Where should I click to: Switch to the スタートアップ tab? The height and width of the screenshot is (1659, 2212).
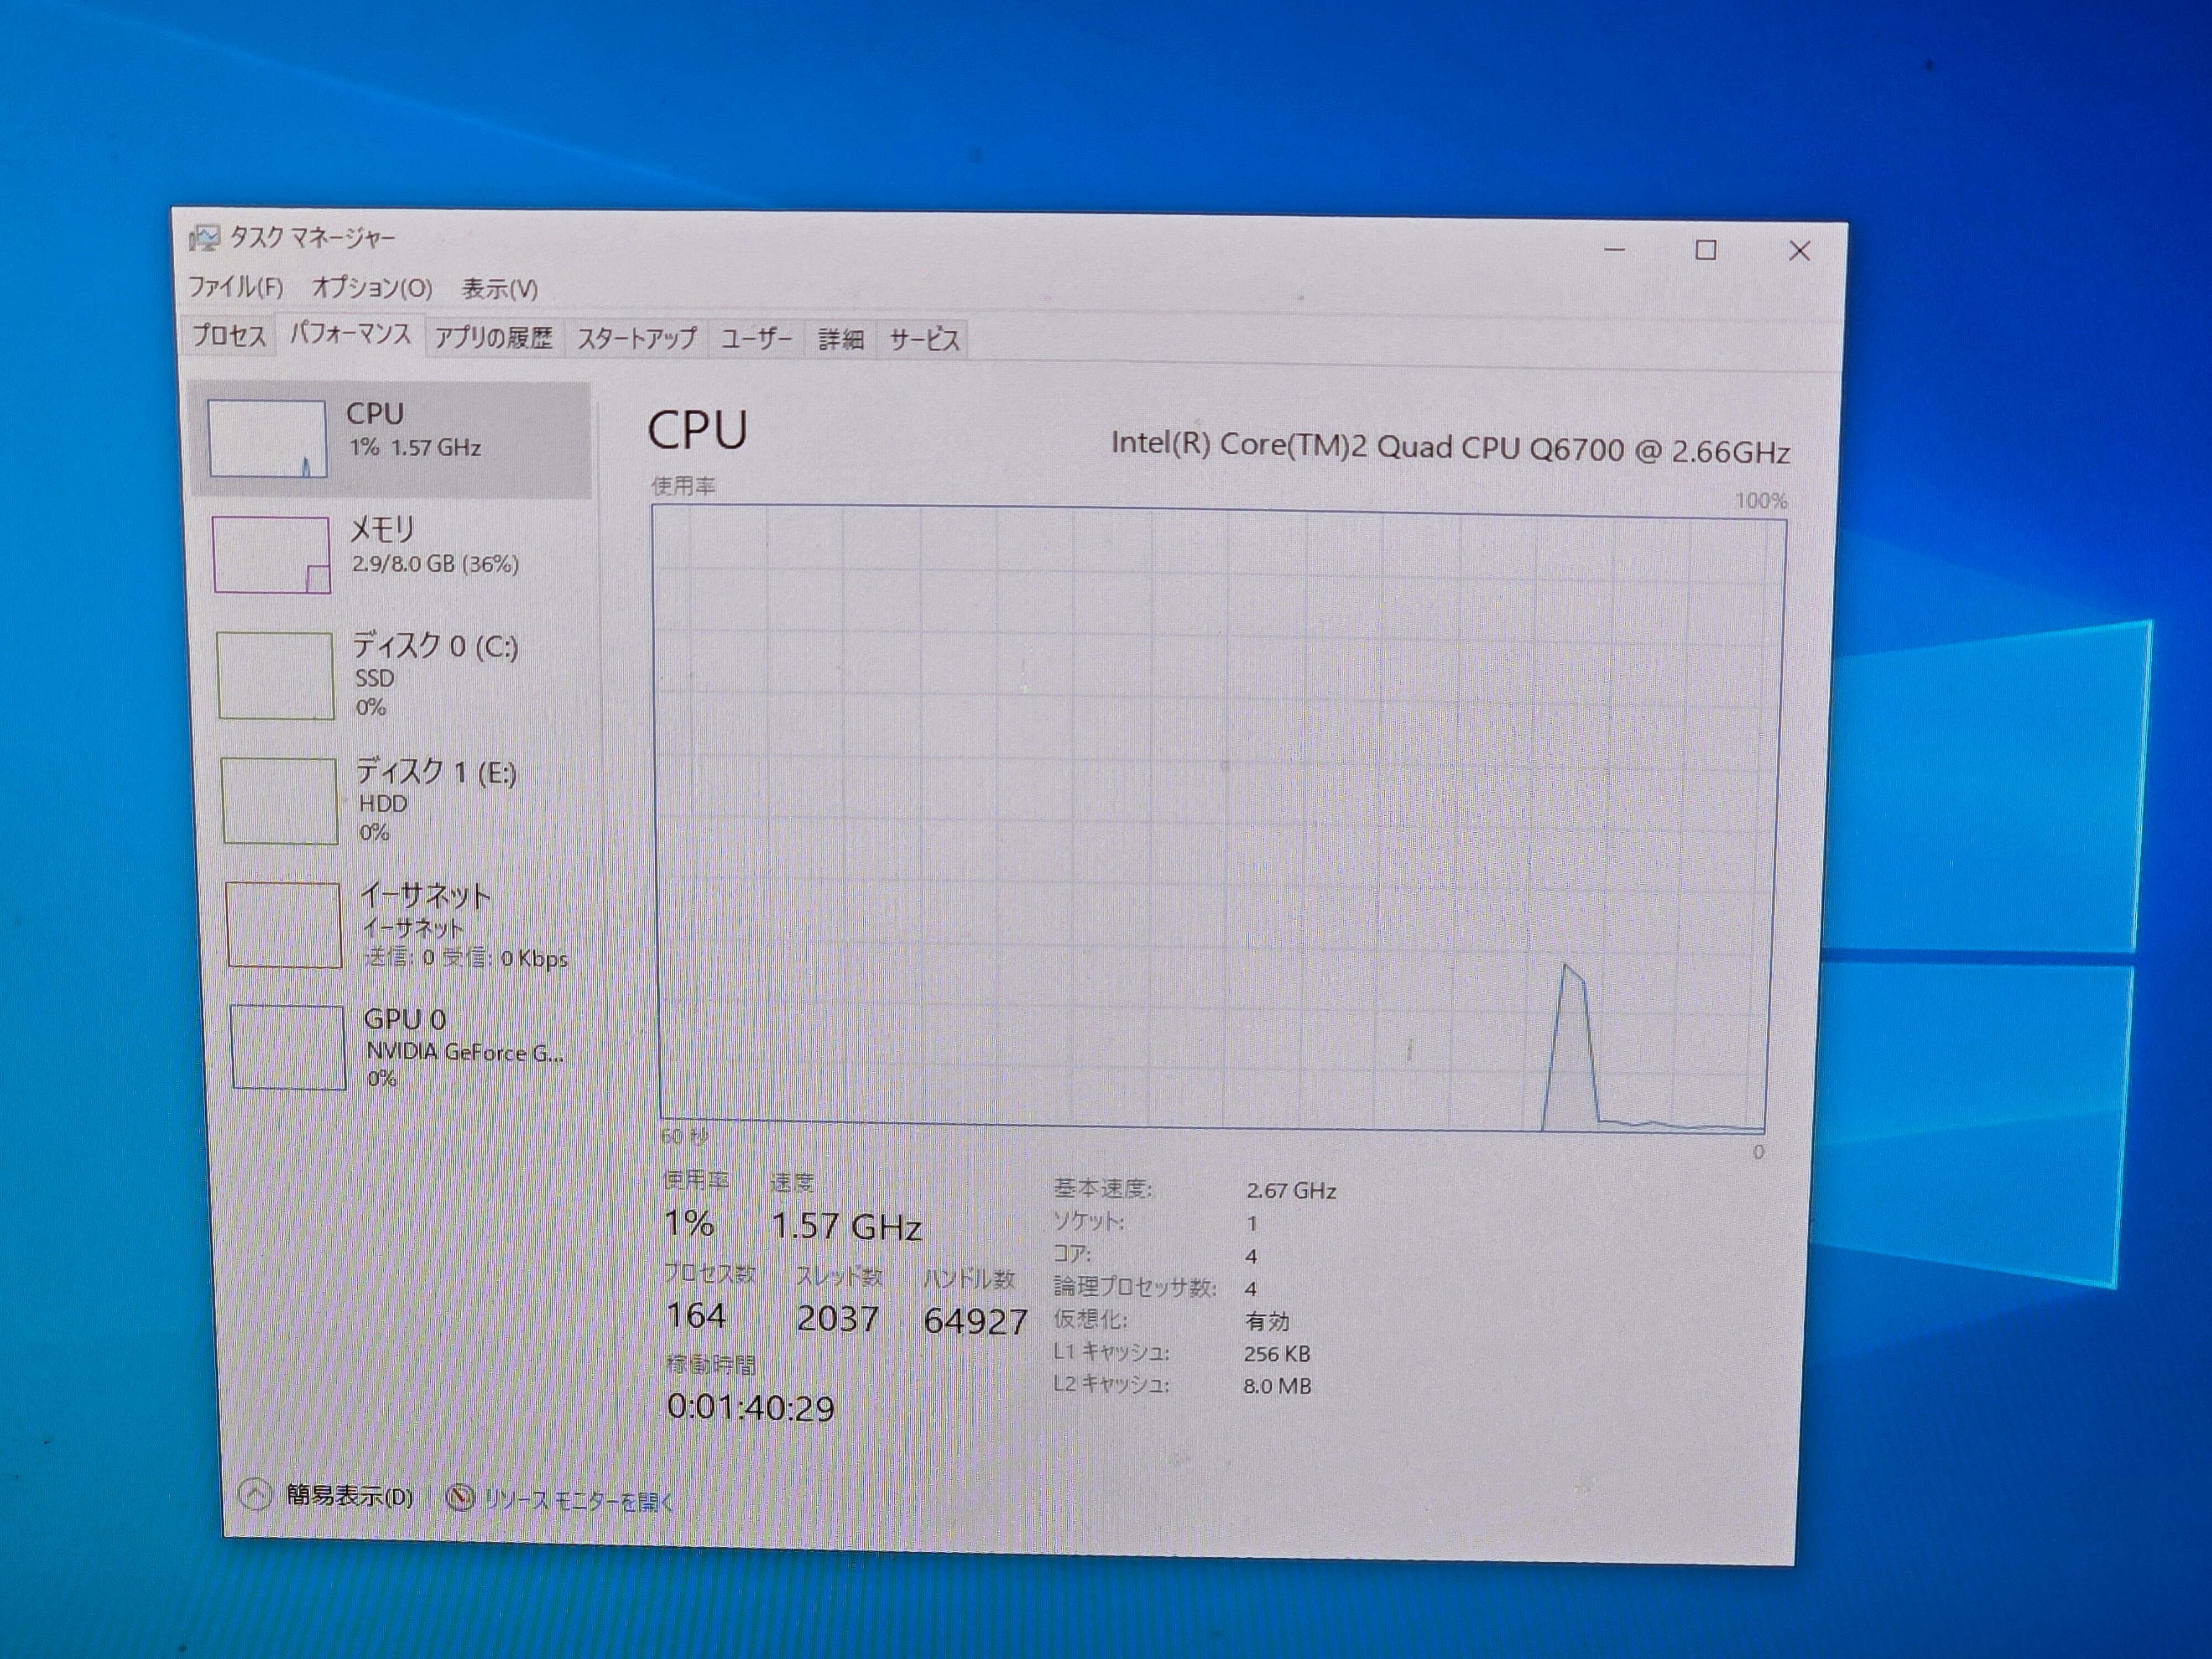636,339
